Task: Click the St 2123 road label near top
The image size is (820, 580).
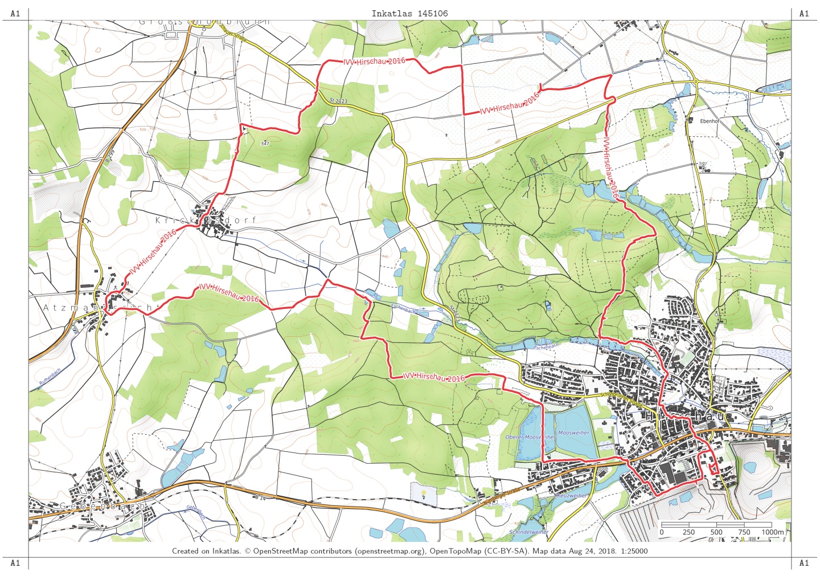Action: click(338, 101)
